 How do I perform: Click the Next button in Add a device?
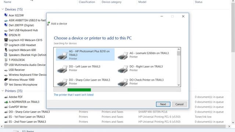tap(163, 104)
